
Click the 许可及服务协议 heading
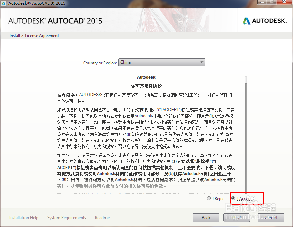[146, 86]
